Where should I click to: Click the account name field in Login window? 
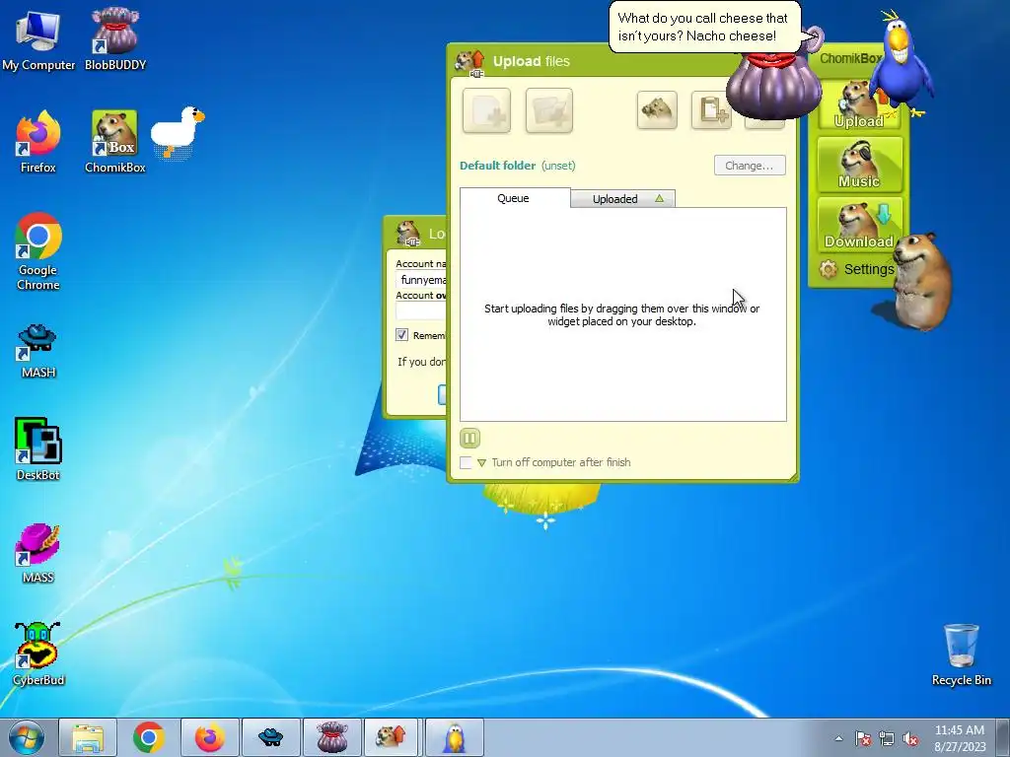click(422, 279)
